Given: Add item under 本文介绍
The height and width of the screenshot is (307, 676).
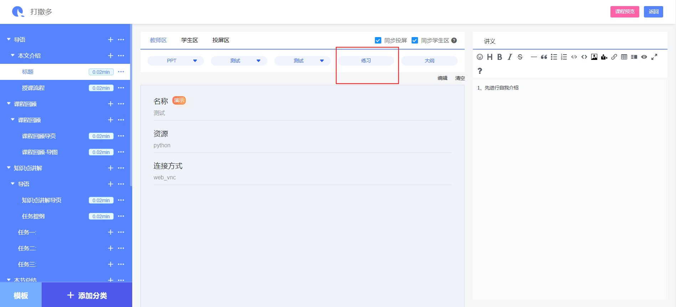Looking at the screenshot, I should click(x=110, y=56).
